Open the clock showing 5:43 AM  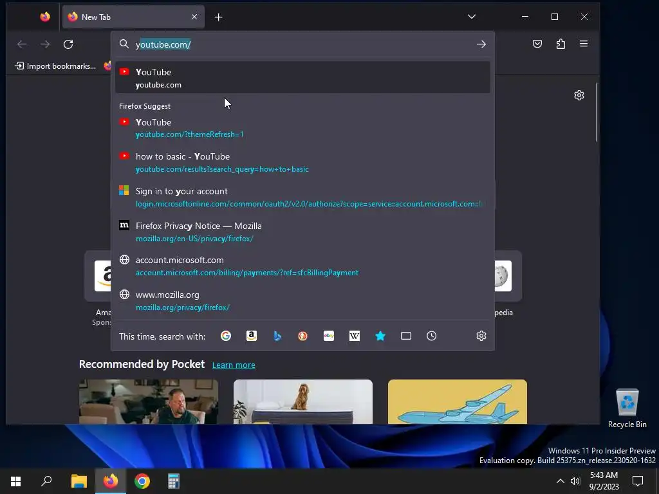[604, 481]
